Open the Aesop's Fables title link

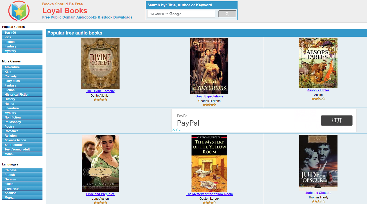[318, 90]
